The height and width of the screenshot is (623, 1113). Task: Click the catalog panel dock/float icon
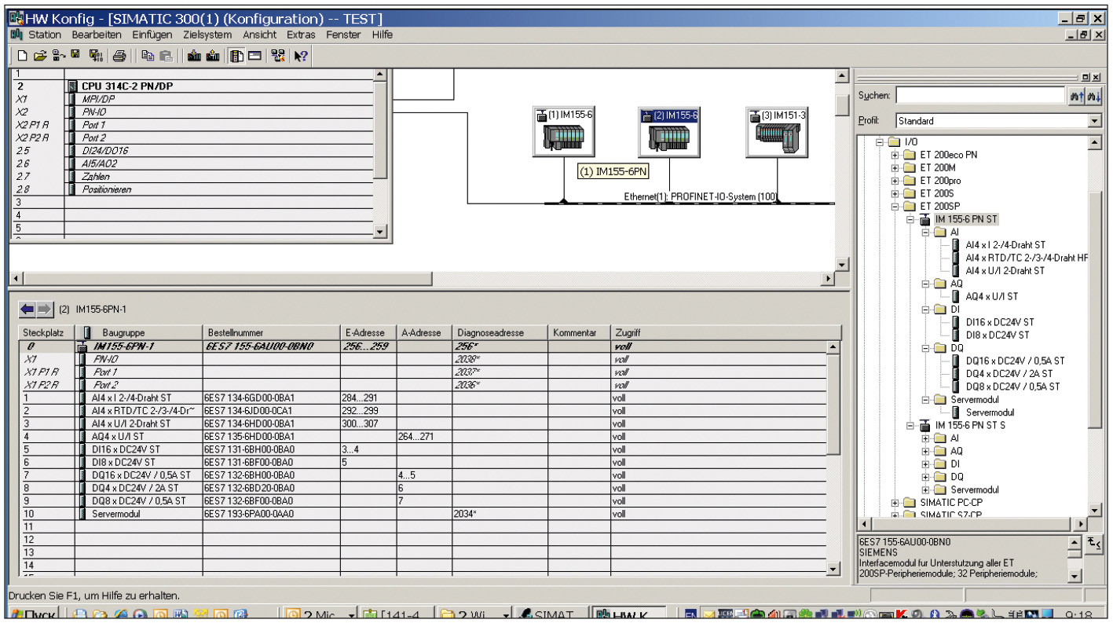click(x=1086, y=76)
